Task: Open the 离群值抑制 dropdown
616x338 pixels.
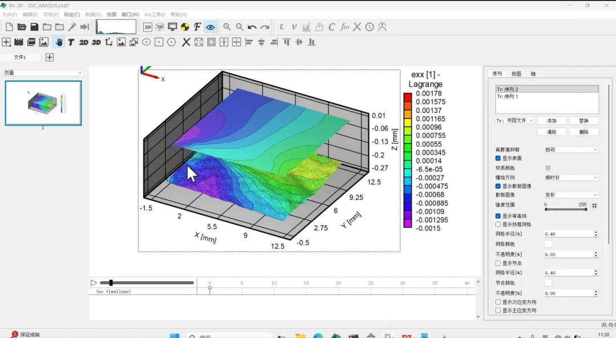Action: (570, 150)
